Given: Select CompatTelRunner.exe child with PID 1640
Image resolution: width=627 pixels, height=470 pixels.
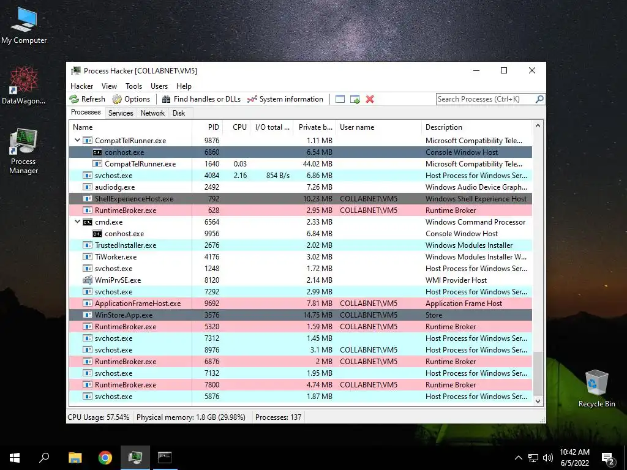Looking at the screenshot, I should click(x=300, y=164).
